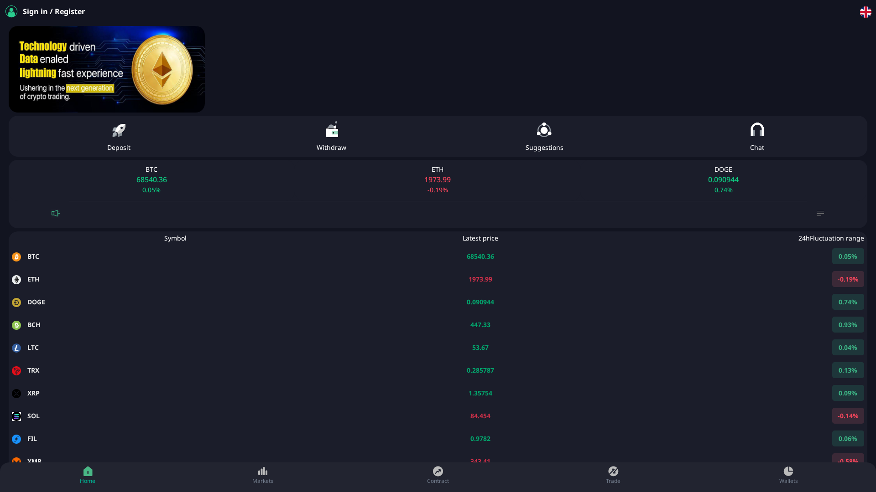Change language using the UK flag
Screen dimensions: 876x492
tap(866, 12)
